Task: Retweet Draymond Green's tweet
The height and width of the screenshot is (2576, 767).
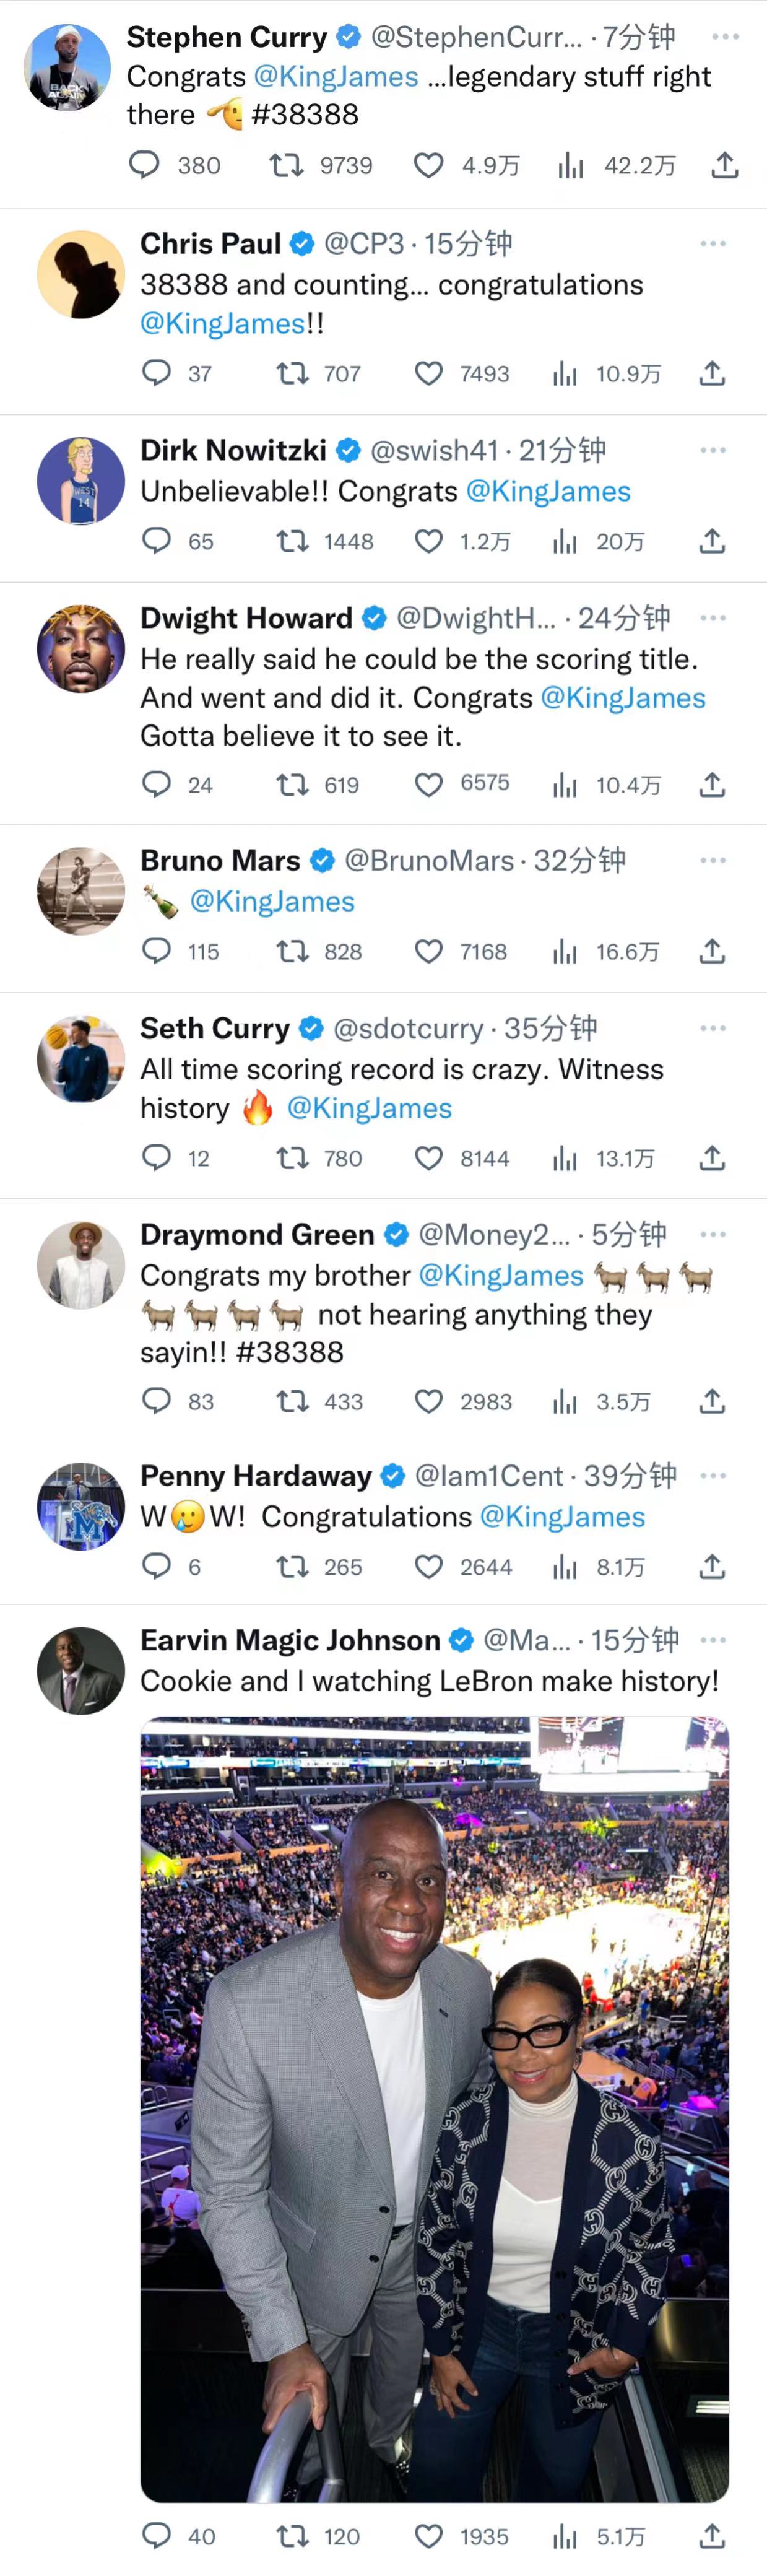Action: (x=292, y=1401)
